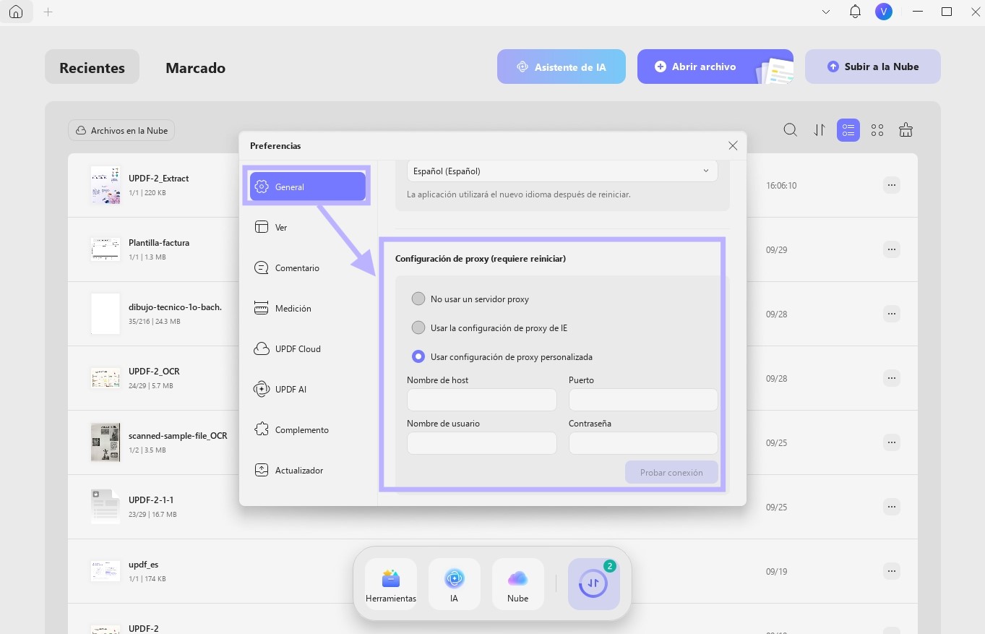Open the user account avatar
985x634 pixels.
click(x=883, y=12)
